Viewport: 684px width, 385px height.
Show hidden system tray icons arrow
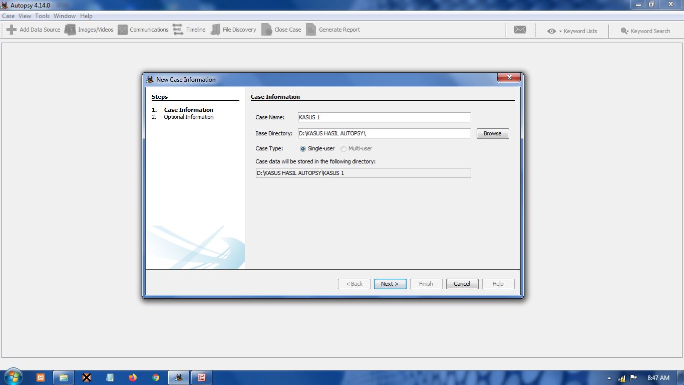[x=609, y=378]
